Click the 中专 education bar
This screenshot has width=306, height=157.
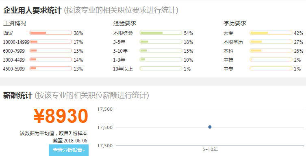[271, 69]
